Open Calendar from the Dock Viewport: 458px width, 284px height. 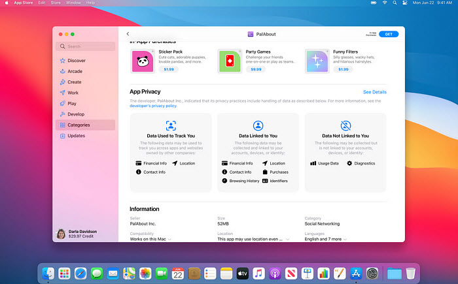click(177, 274)
